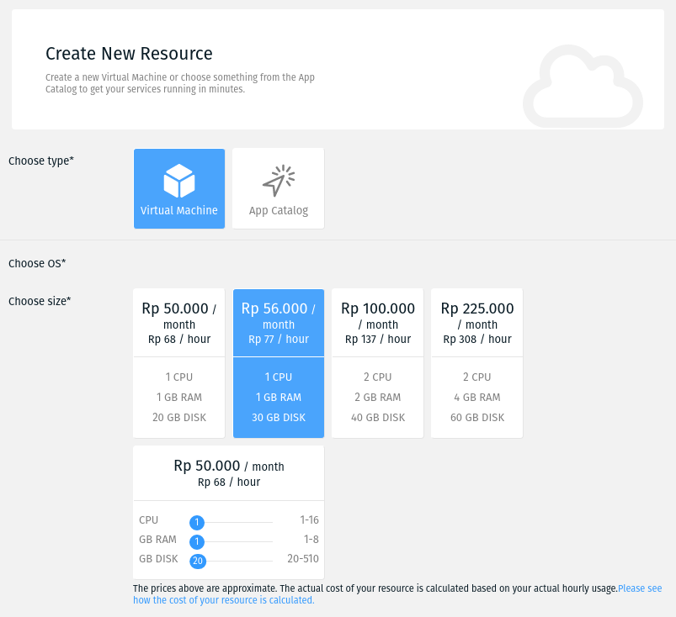Click the Create New Resource heading
The image size is (676, 617).
pyautogui.click(x=129, y=54)
